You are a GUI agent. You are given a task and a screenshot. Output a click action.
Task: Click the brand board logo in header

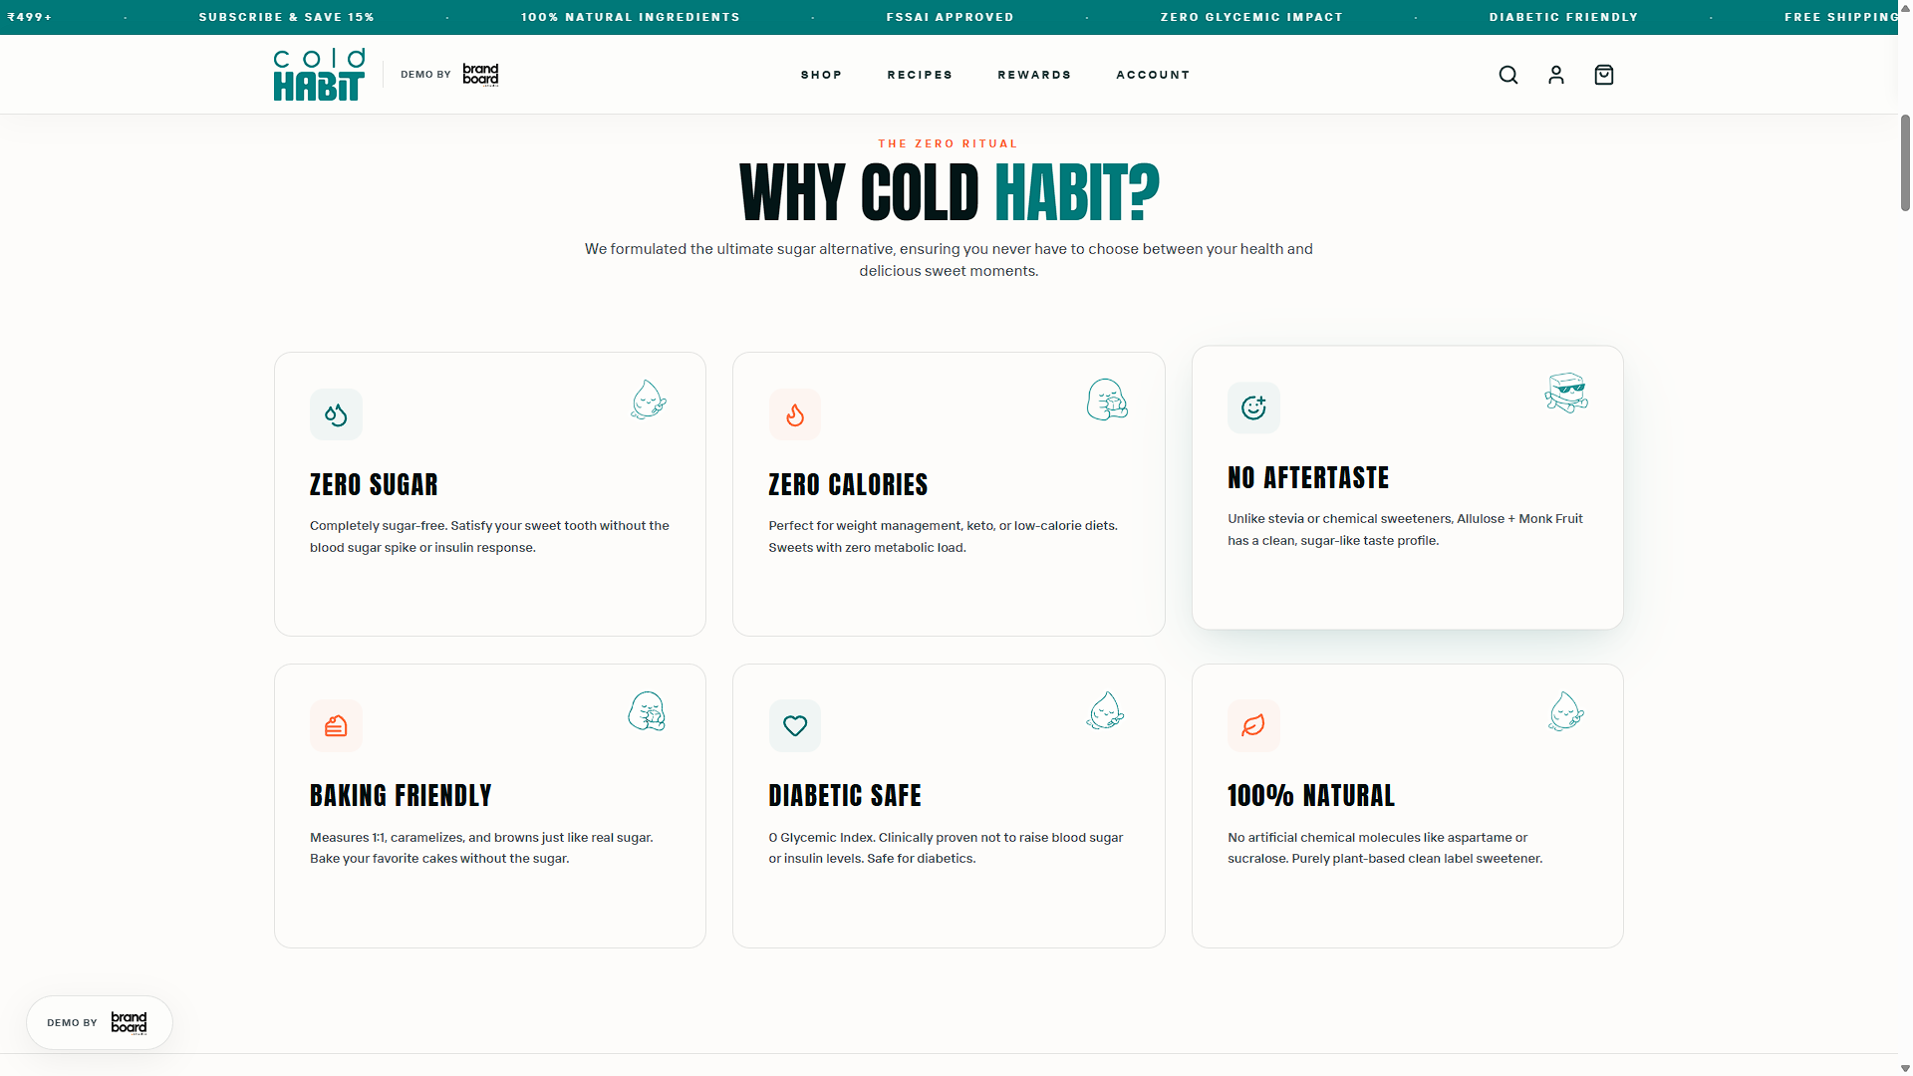[x=480, y=75]
